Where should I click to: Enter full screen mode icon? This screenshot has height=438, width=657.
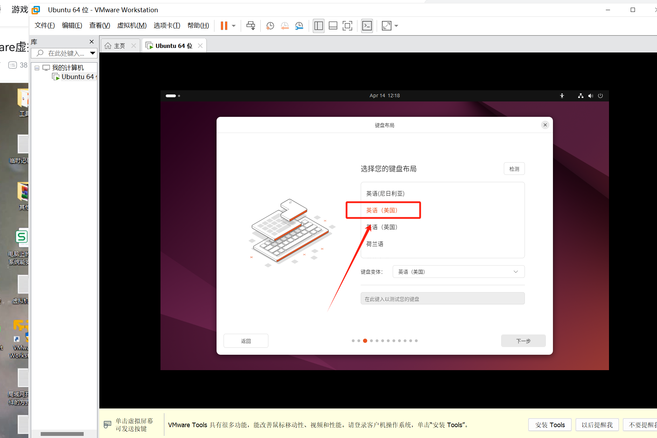[x=347, y=26]
